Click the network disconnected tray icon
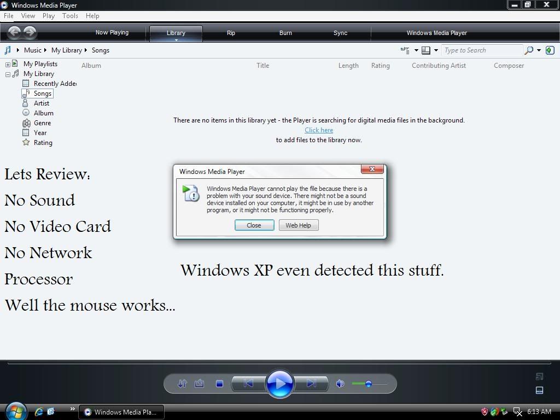The width and height of the screenshot is (560, 420). point(517,412)
